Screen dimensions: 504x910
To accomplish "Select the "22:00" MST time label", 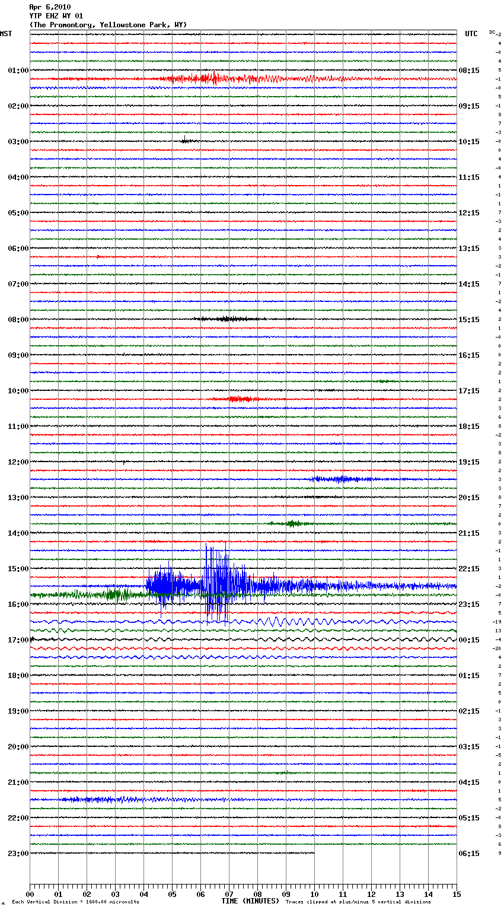I will coord(18,818).
